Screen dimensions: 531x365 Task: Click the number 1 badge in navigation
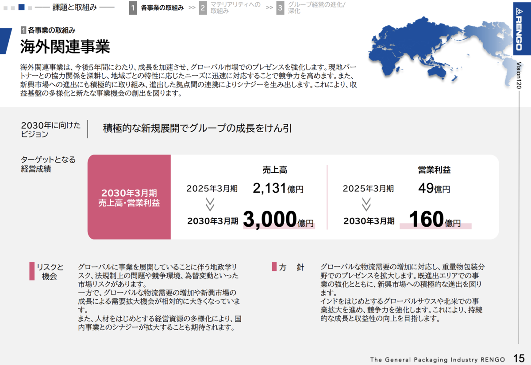pyautogui.click(x=133, y=8)
